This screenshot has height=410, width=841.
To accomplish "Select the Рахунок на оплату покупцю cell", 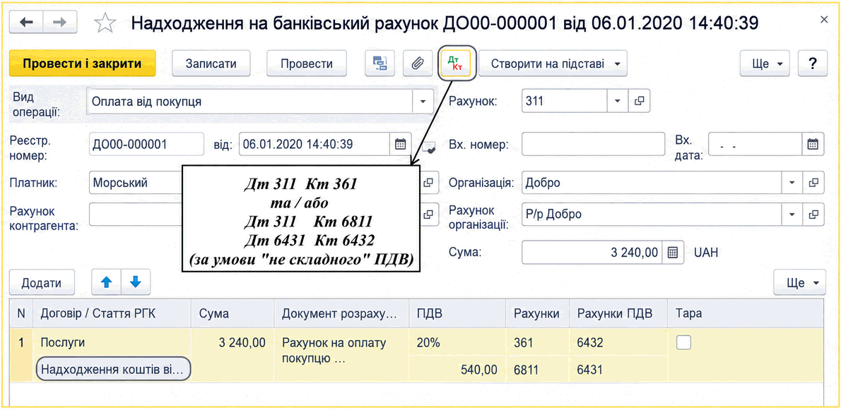I will click(341, 351).
